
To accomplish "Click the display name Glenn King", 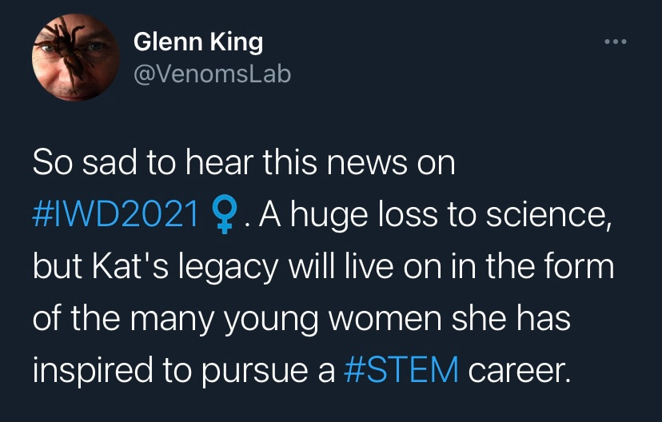I will (197, 42).
